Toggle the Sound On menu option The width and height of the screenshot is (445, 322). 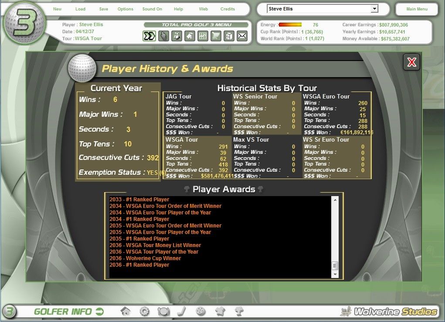click(x=152, y=9)
